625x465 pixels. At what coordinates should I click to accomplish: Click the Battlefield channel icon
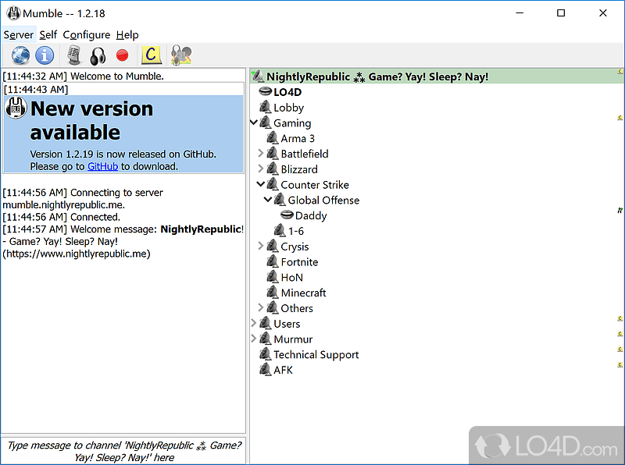273,153
